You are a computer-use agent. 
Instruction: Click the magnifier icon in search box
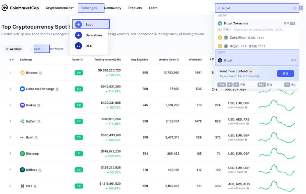coord(219,8)
